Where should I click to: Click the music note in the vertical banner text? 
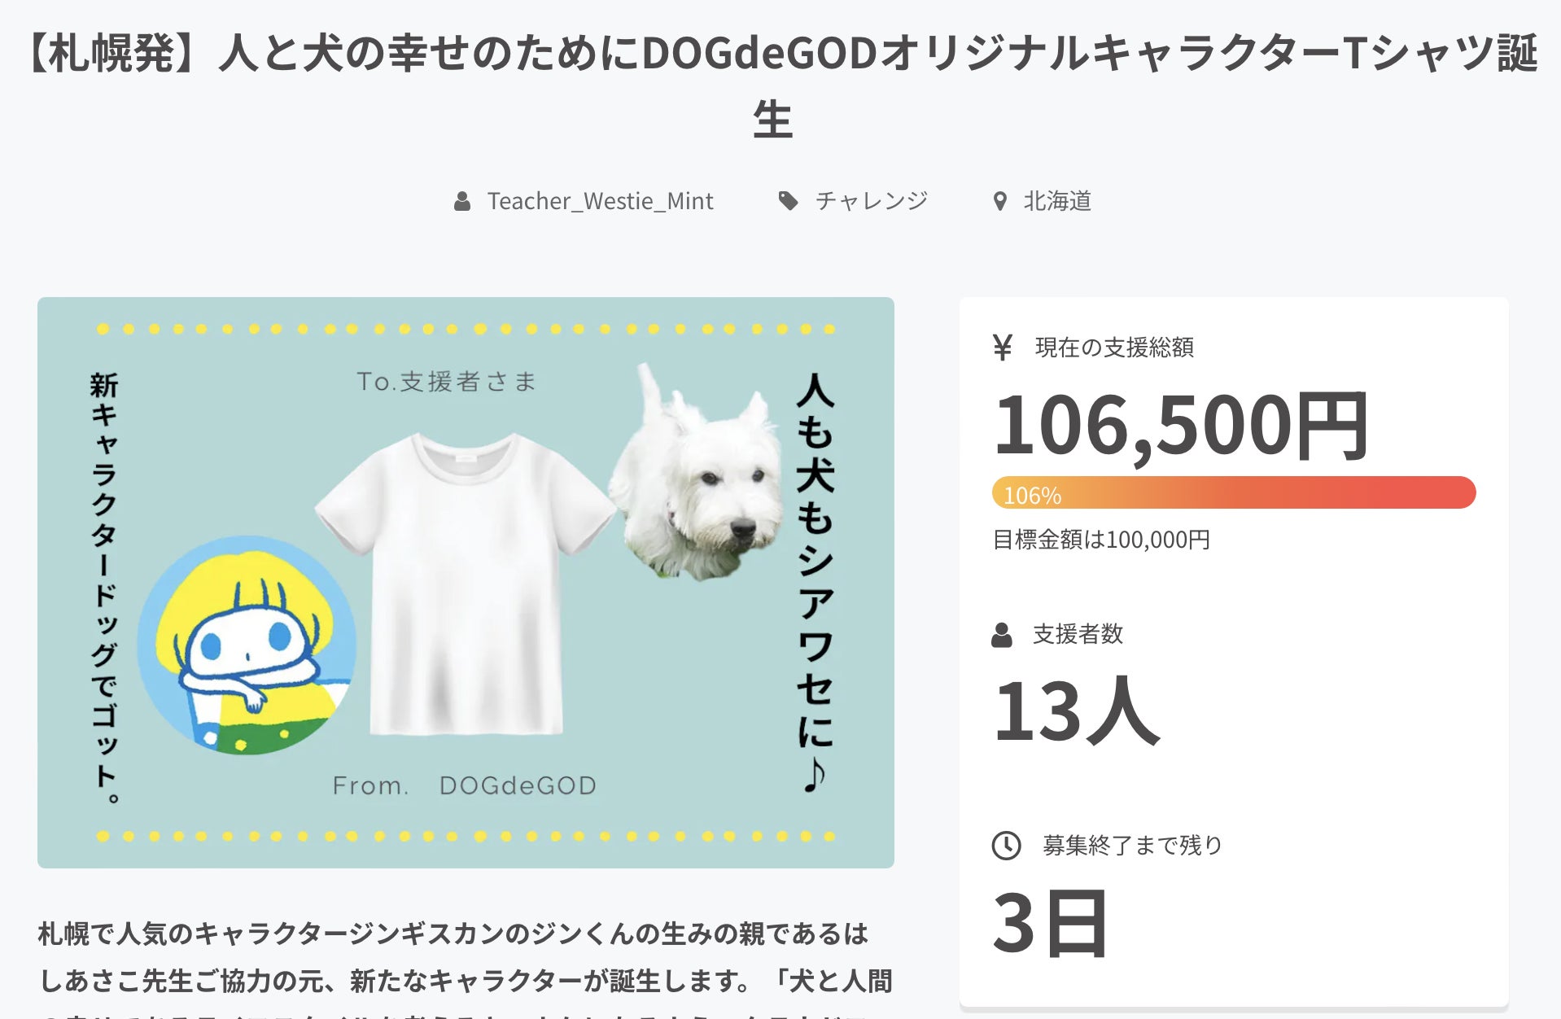[x=814, y=776]
